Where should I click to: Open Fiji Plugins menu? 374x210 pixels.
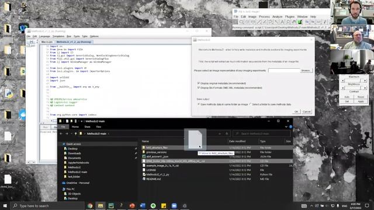point(290,17)
